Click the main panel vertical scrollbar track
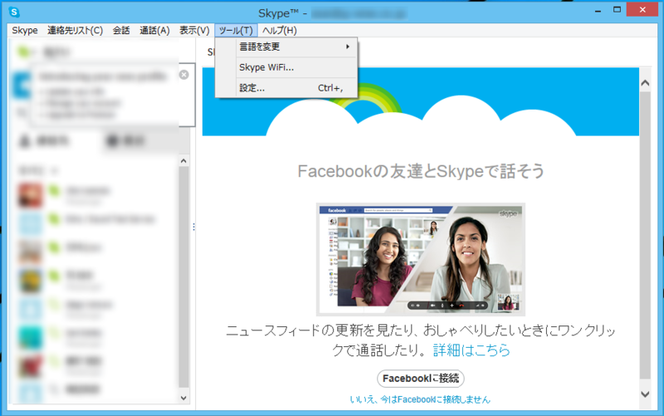The width and height of the screenshot is (664, 416). tap(645, 235)
